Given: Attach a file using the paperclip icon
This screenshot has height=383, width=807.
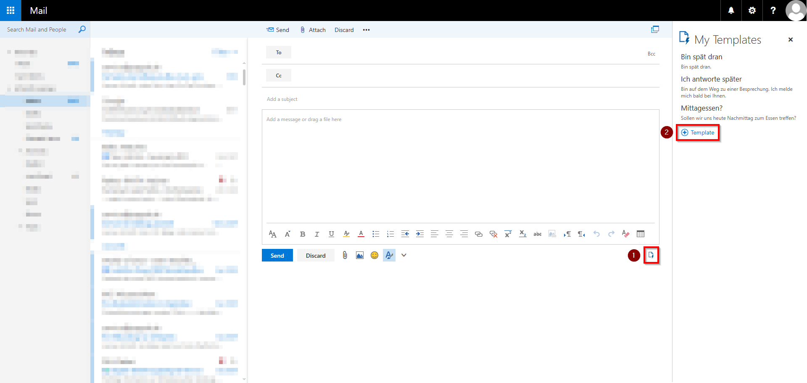Looking at the screenshot, I should (x=345, y=255).
